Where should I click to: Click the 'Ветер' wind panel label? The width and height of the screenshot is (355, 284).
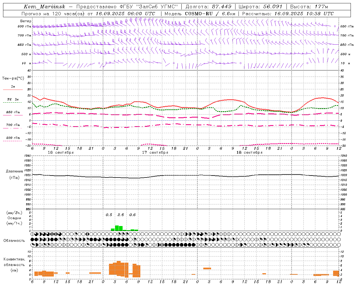coord(26,21)
